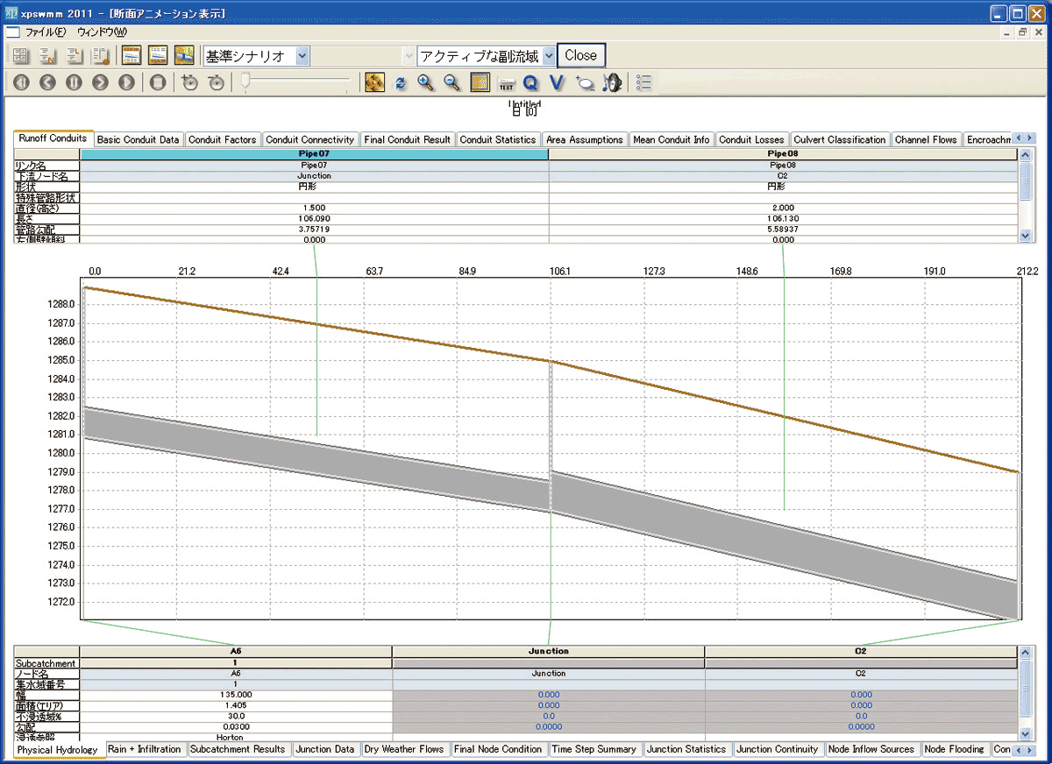Step animation forward one frame
1052x764 pixels.
coord(100,82)
